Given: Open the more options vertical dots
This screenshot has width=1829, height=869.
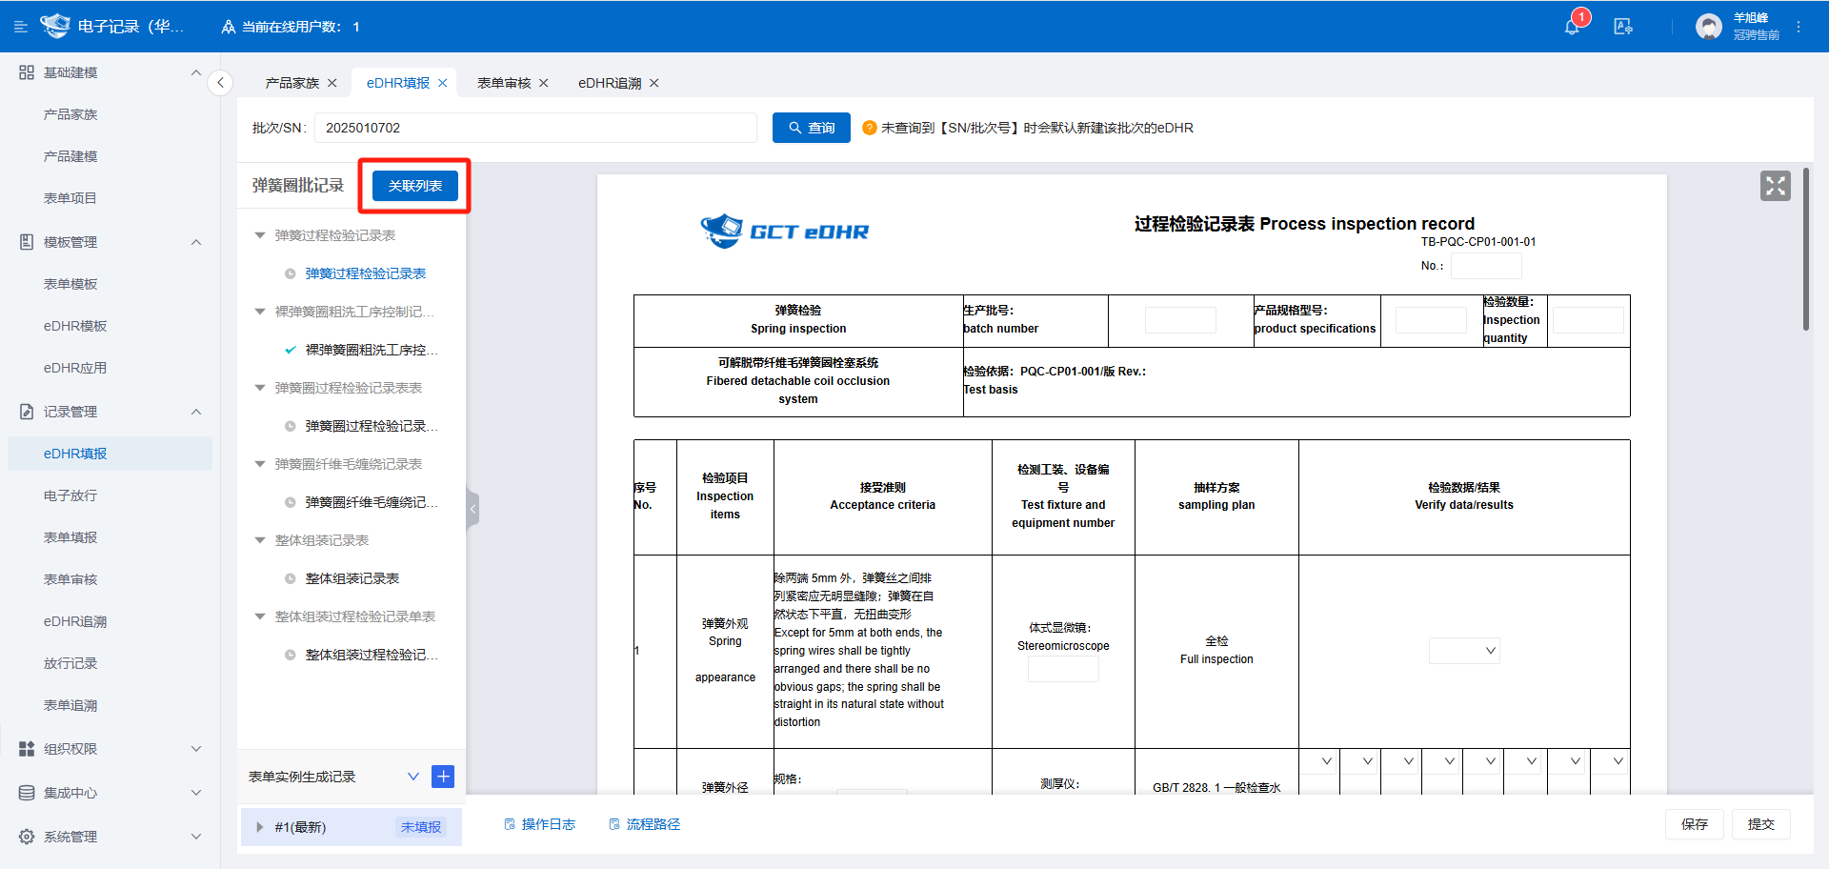Looking at the screenshot, I should click(x=1799, y=27).
